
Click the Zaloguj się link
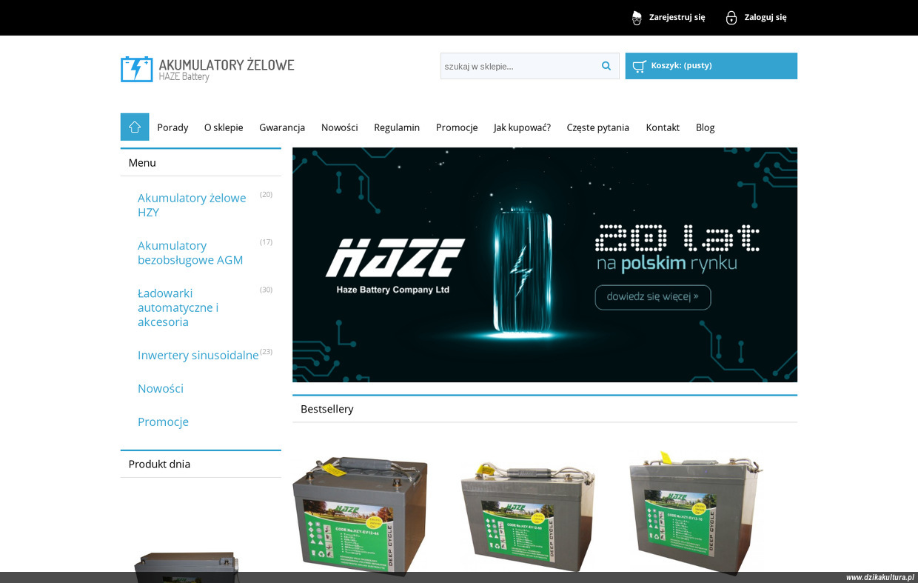point(765,17)
